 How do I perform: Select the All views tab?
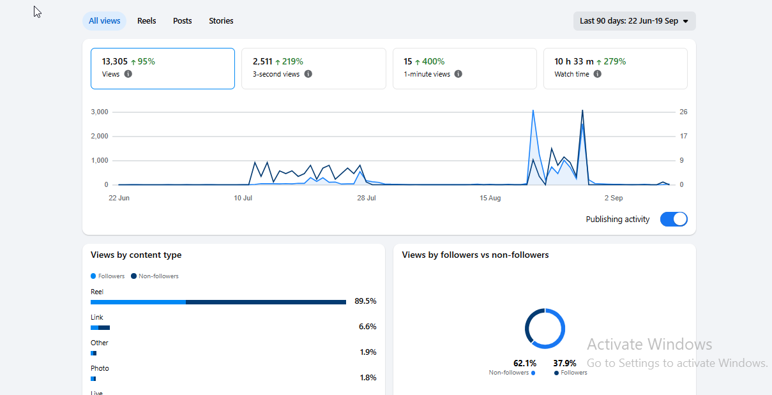tap(104, 21)
